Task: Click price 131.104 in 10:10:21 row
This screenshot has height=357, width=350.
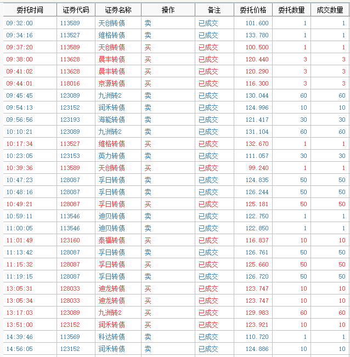Action: pyautogui.click(x=257, y=132)
